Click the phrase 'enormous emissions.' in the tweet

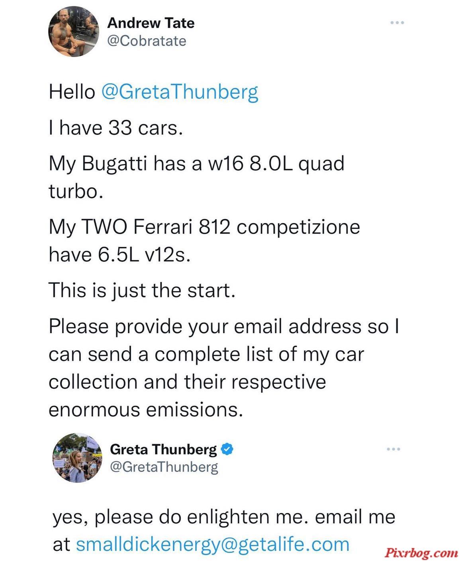point(146,410)
